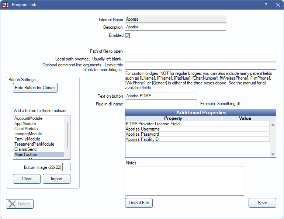Click Hide Button for Clinics
Screen dimensions: 284x219
(x=35, y=88)
